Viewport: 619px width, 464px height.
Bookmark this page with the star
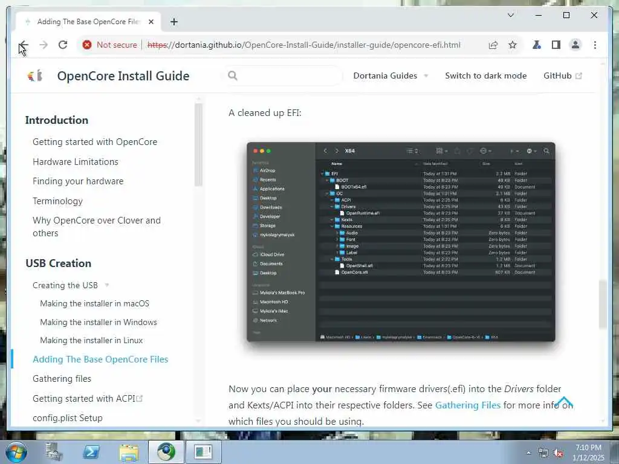[x=513, y=45]
